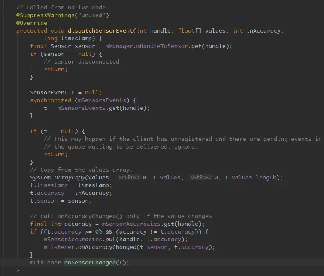Click closing brace of dispatchSensorEvent method
324x276 pixels.
18,270
